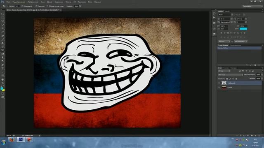Screen dimensions: 264x148
Task: Add a layer mask
Action: click(244, 135)
